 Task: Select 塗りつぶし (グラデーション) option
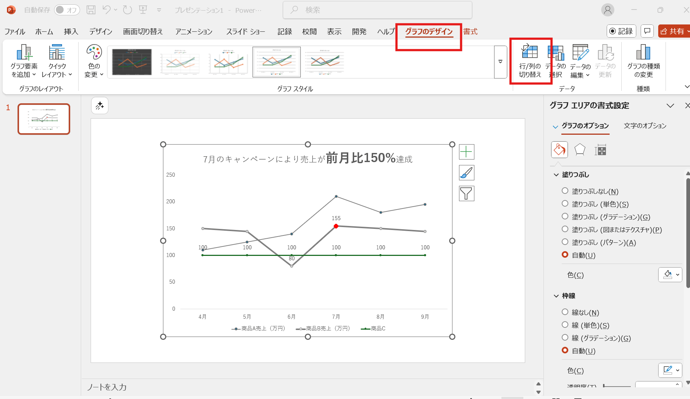point(565,216)
